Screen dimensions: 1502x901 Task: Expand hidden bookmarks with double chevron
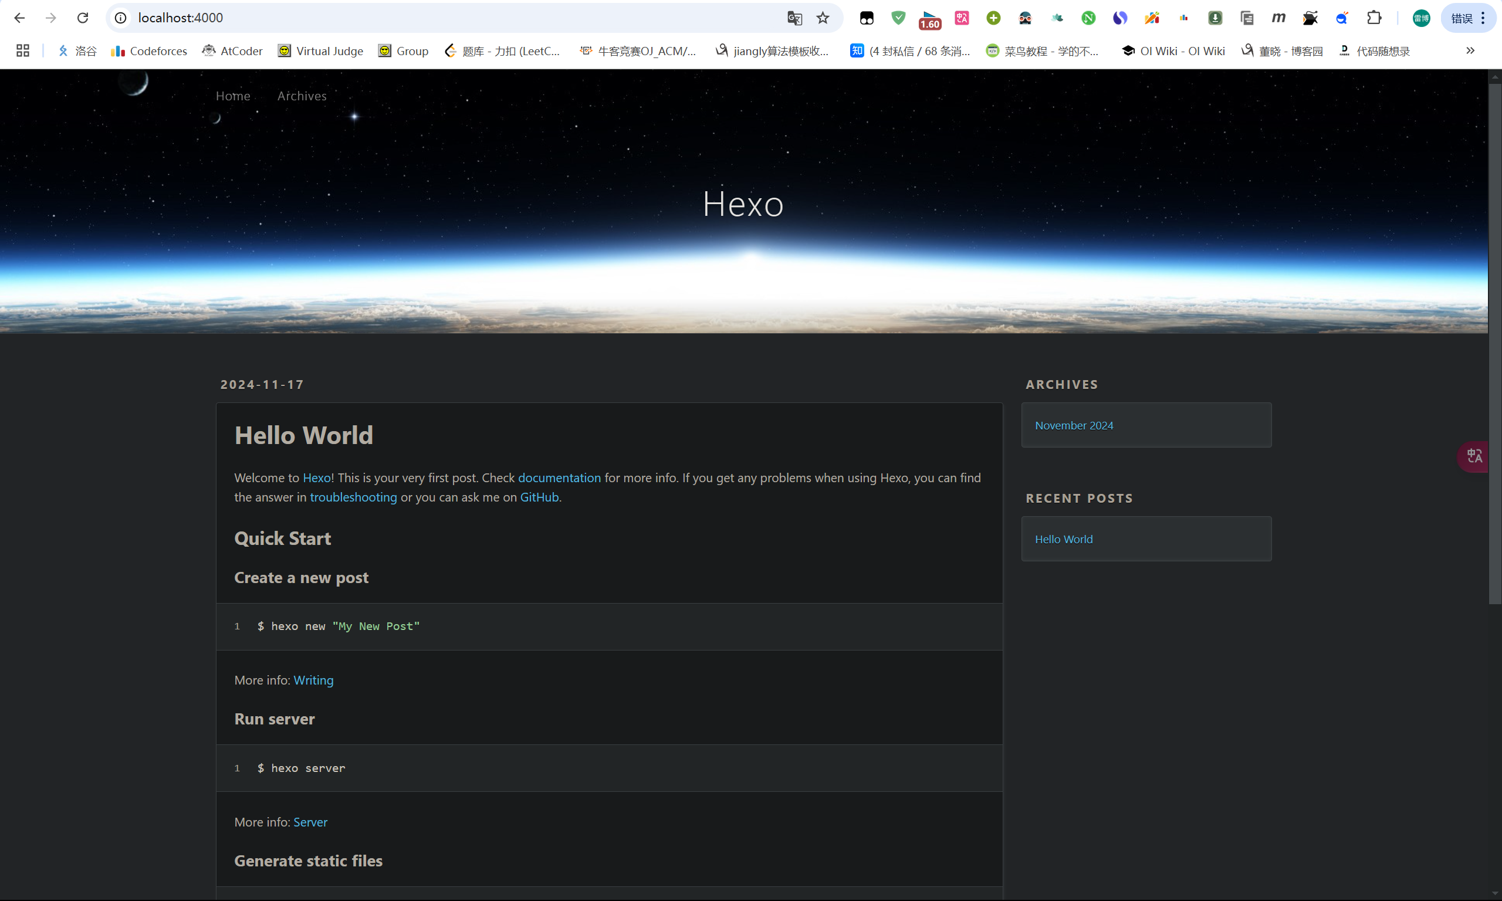click(1470, 51)
